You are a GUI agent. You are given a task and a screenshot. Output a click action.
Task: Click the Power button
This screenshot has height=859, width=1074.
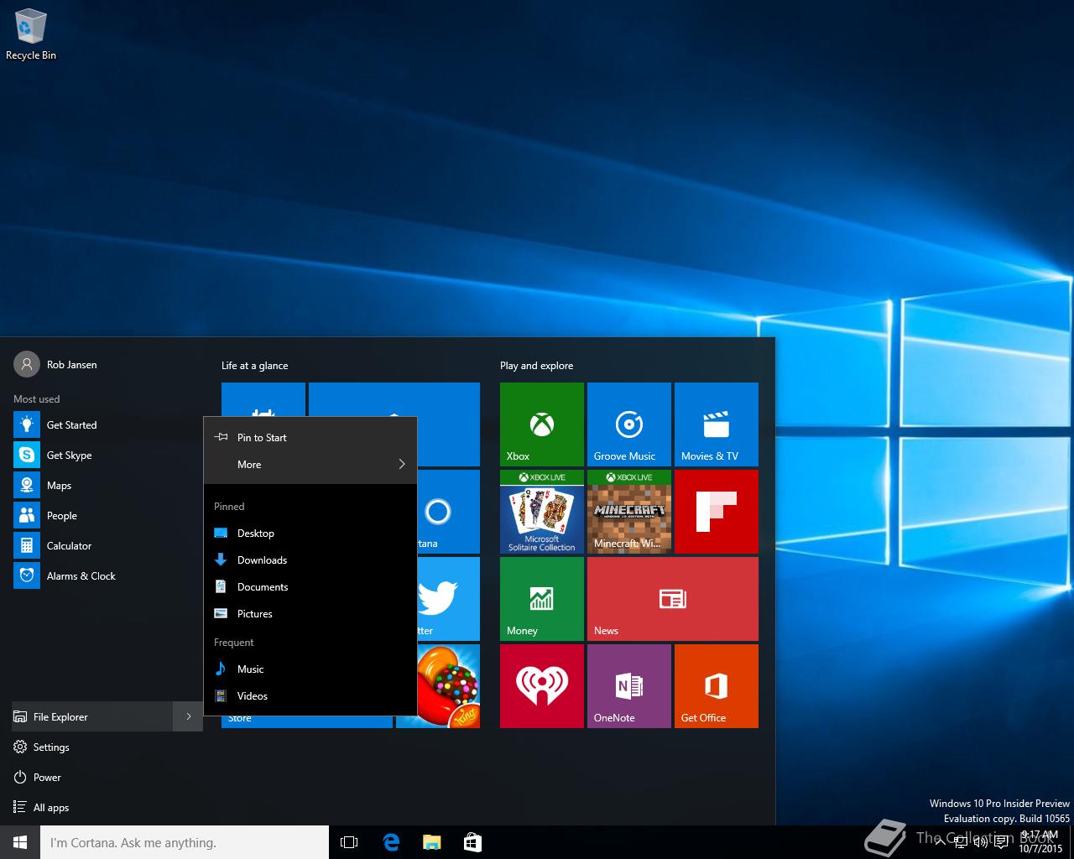coord(107,778)
